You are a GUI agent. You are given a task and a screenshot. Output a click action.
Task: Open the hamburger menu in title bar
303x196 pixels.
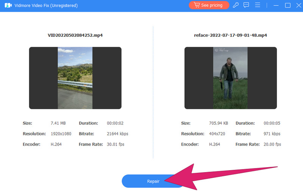click(x=258, y=5)
